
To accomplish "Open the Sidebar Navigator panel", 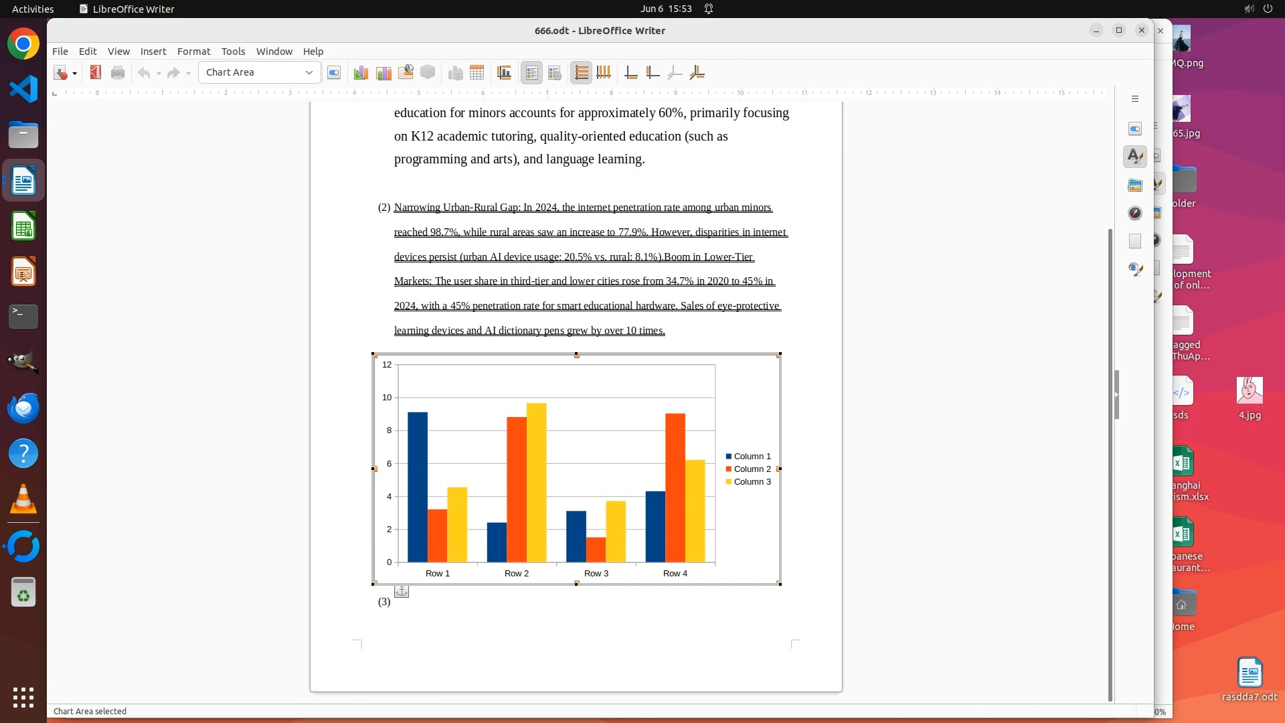I will click(1134, 213).
